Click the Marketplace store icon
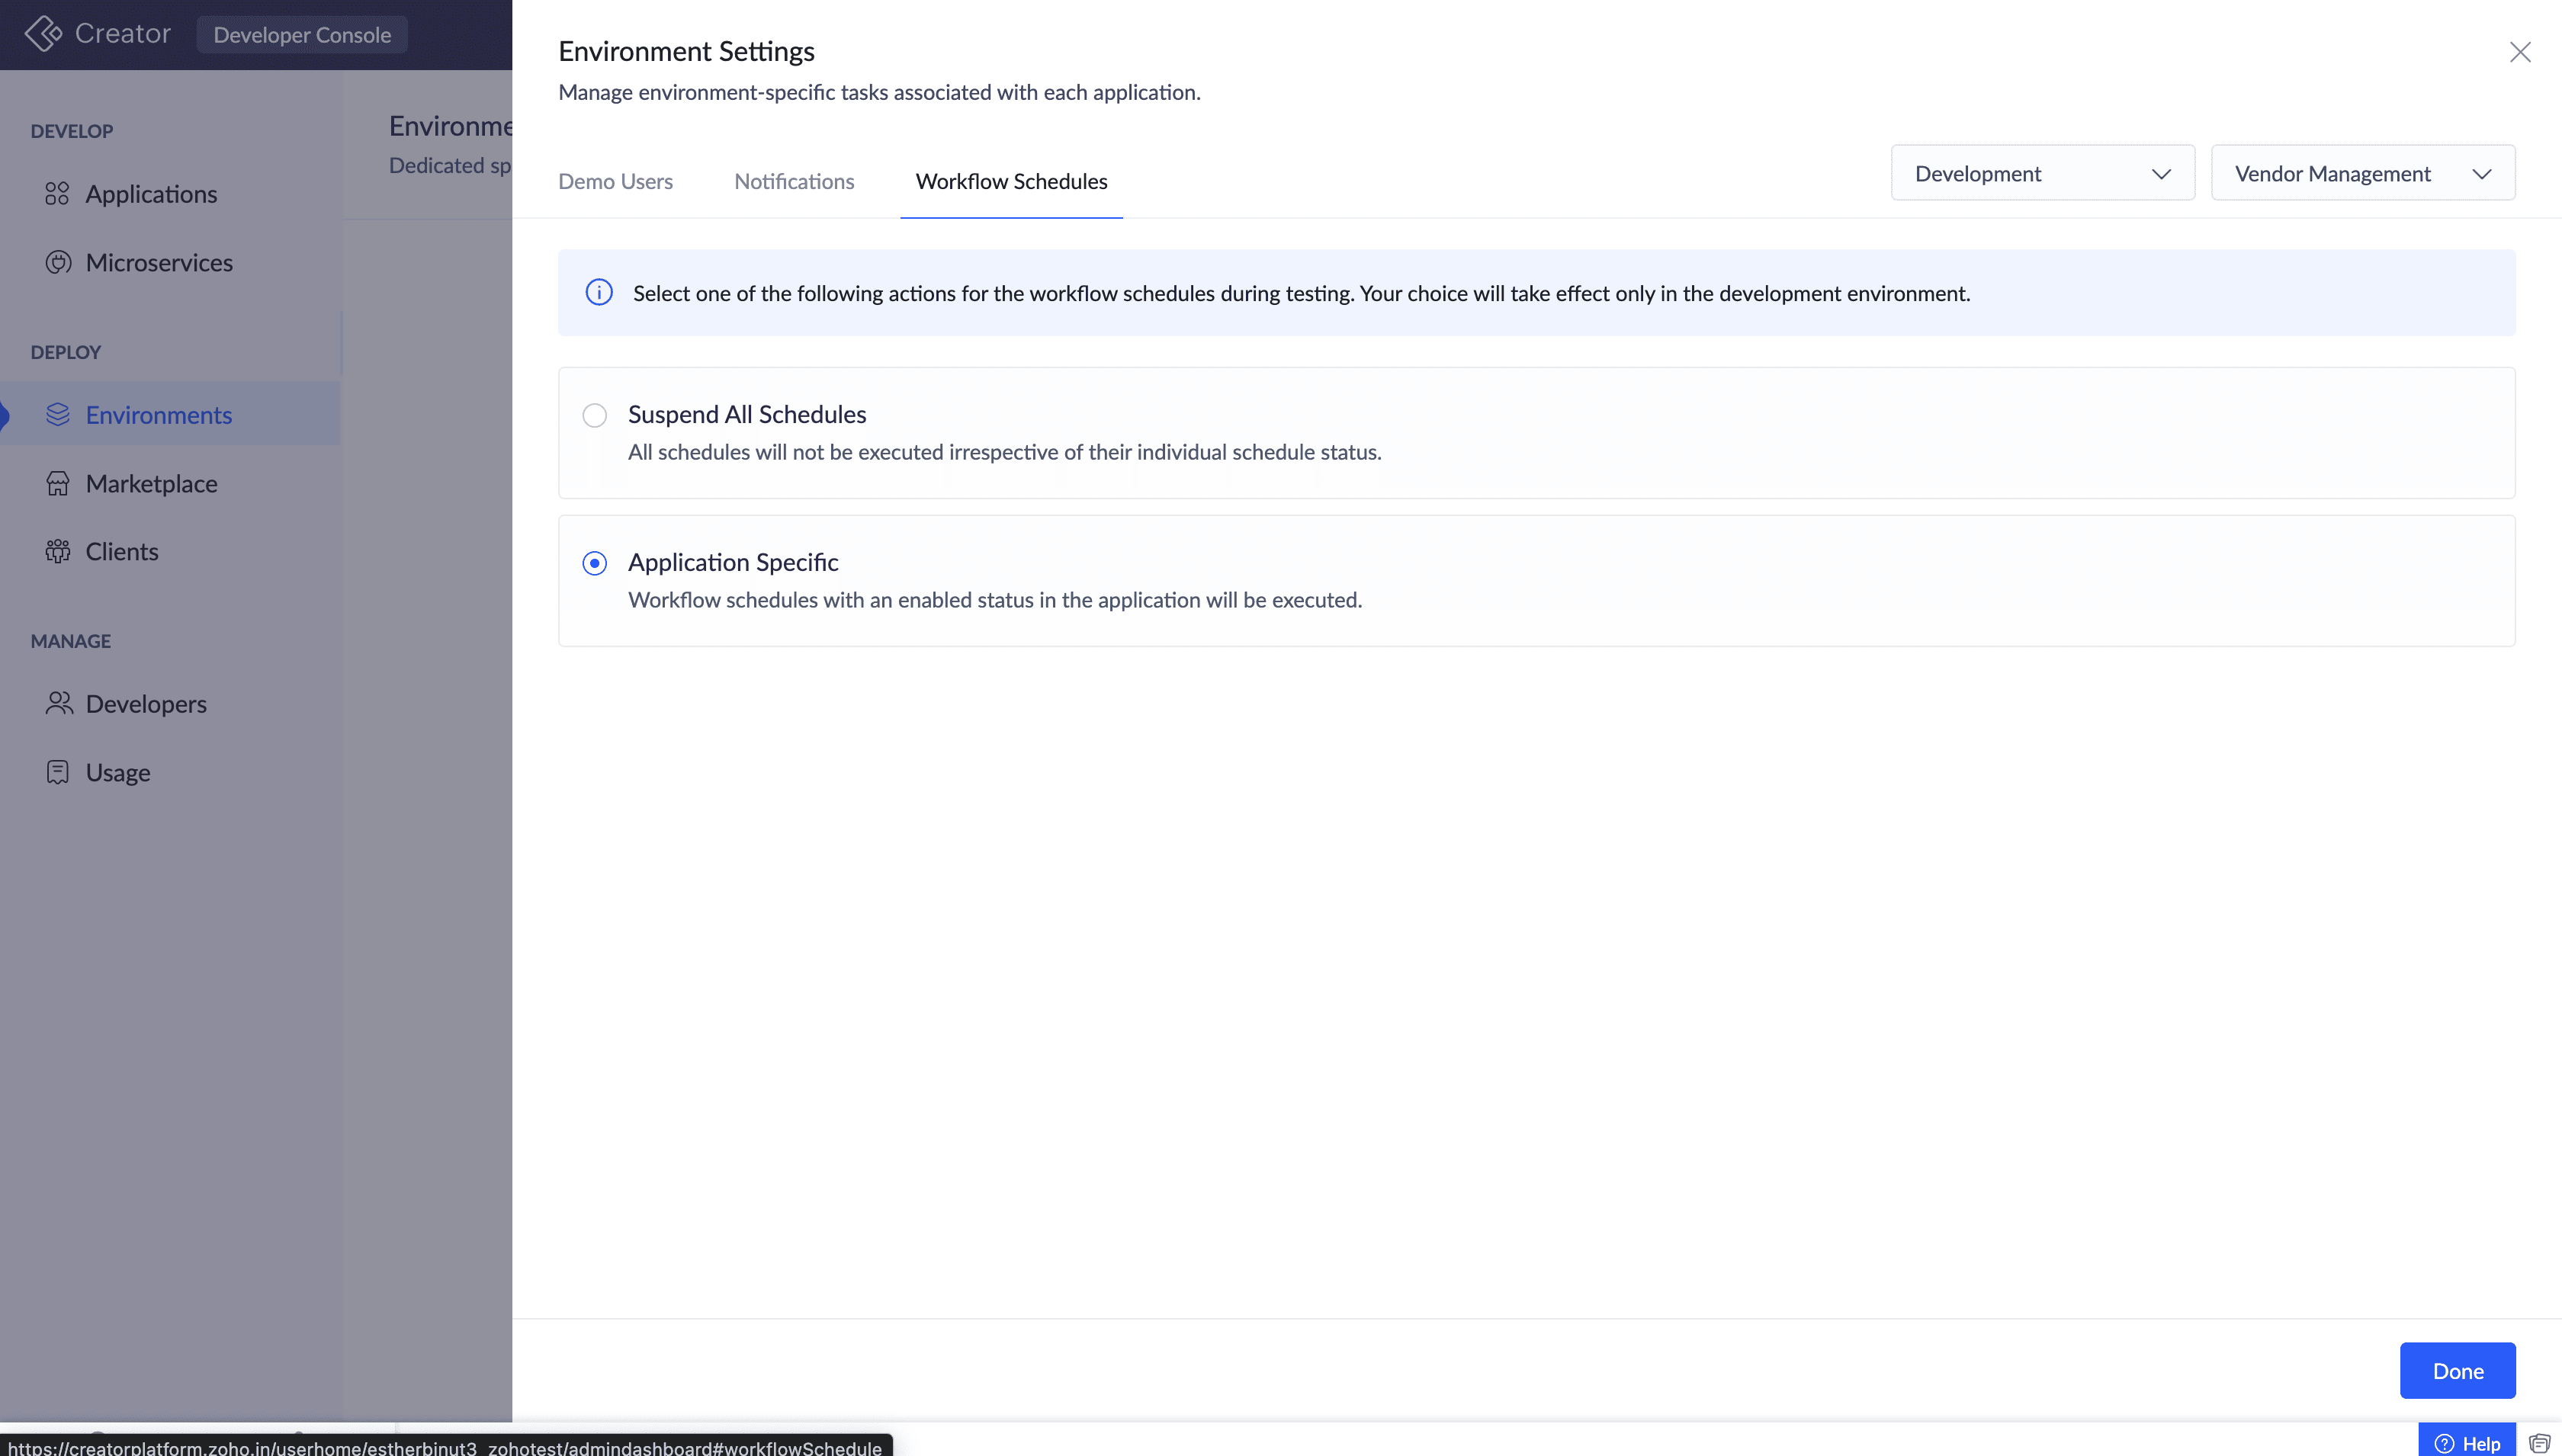Image resolution: width=2562 pixels, height=1456 pixels. click(58, 483)
